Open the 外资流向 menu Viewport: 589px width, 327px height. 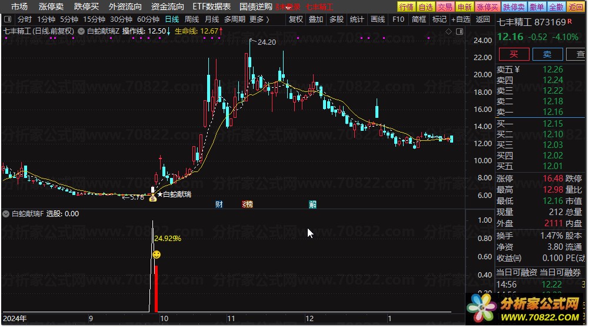pos(125,6)
